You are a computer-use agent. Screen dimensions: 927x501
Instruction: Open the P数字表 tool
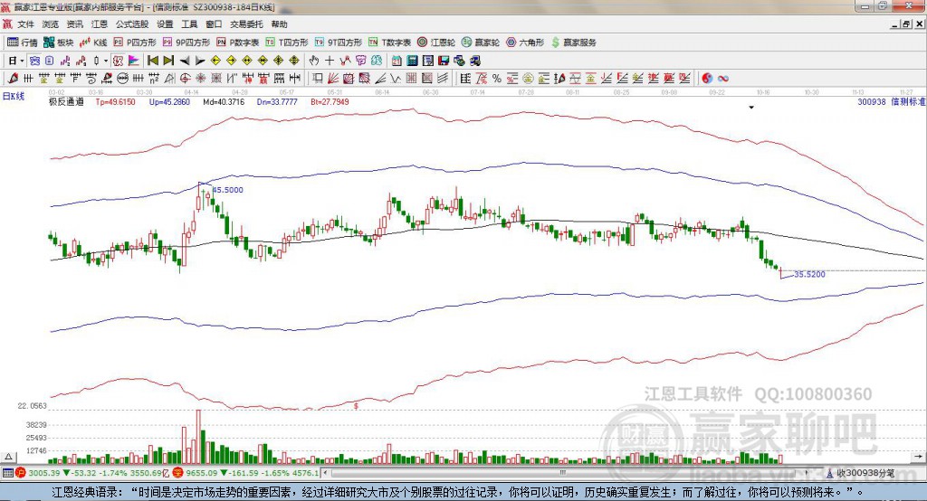[x=238, y=43]
